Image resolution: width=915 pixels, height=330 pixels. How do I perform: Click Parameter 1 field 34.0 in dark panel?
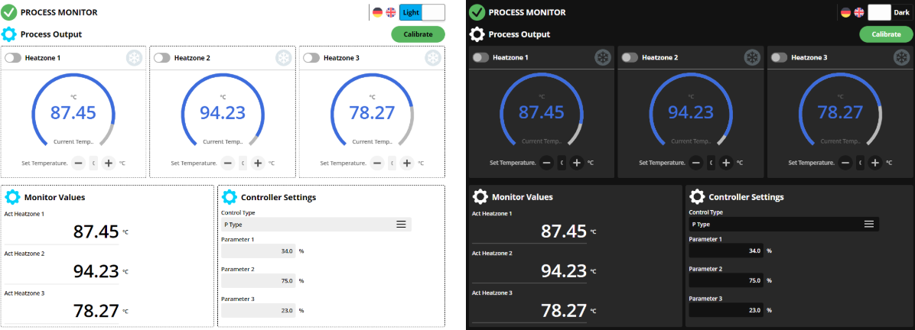point(726,251)
